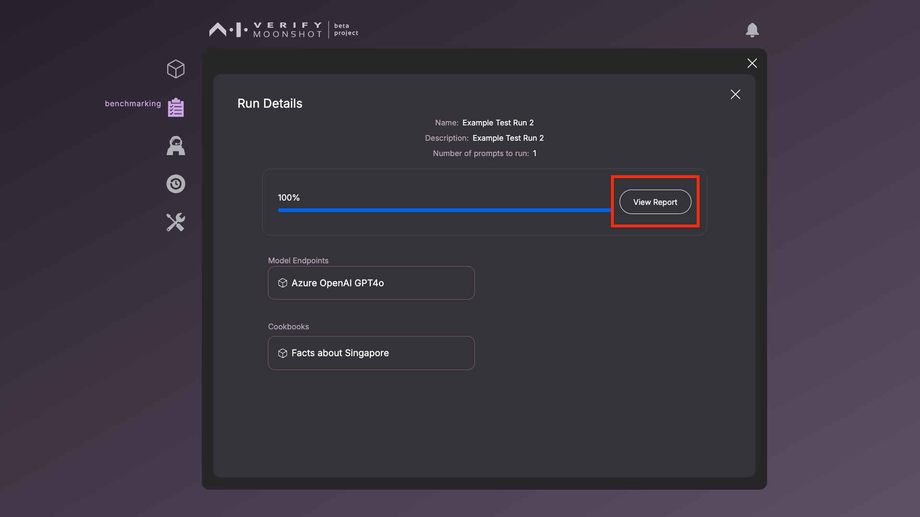Open the history clock icon in the sidebar
920x517 pixels.
[x=176, y=184]
